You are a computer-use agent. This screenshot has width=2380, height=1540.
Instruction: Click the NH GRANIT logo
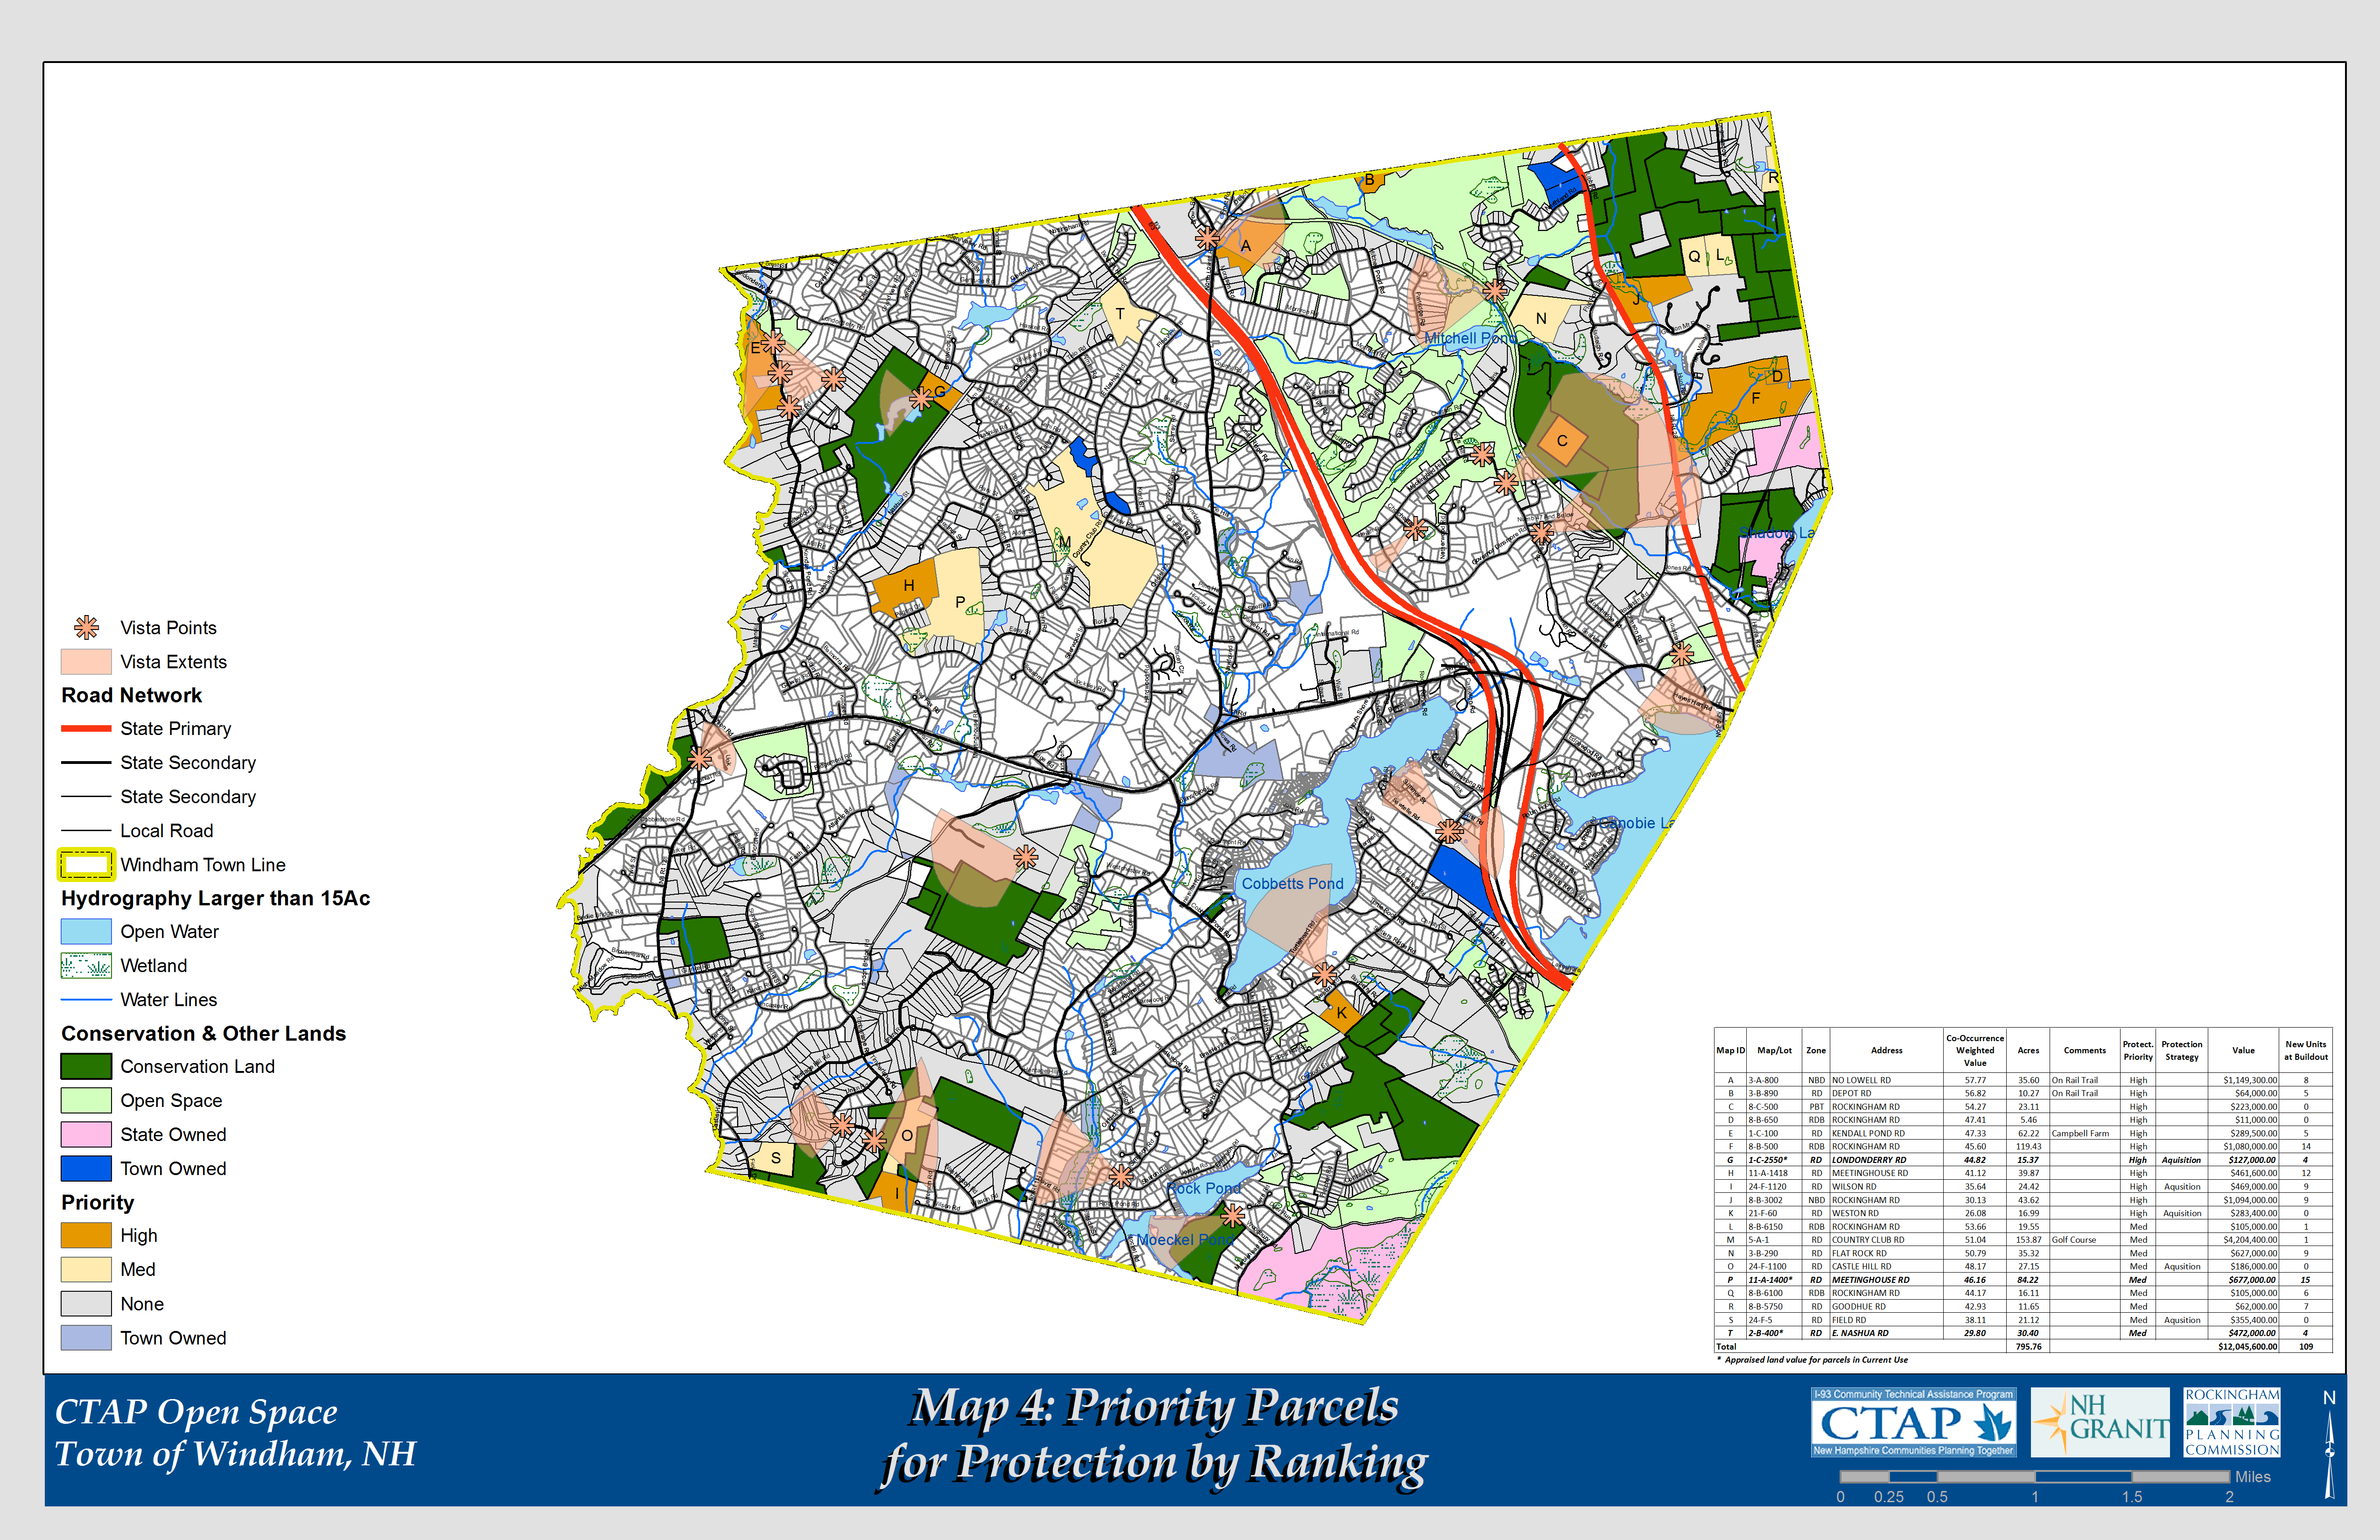2100,1421
